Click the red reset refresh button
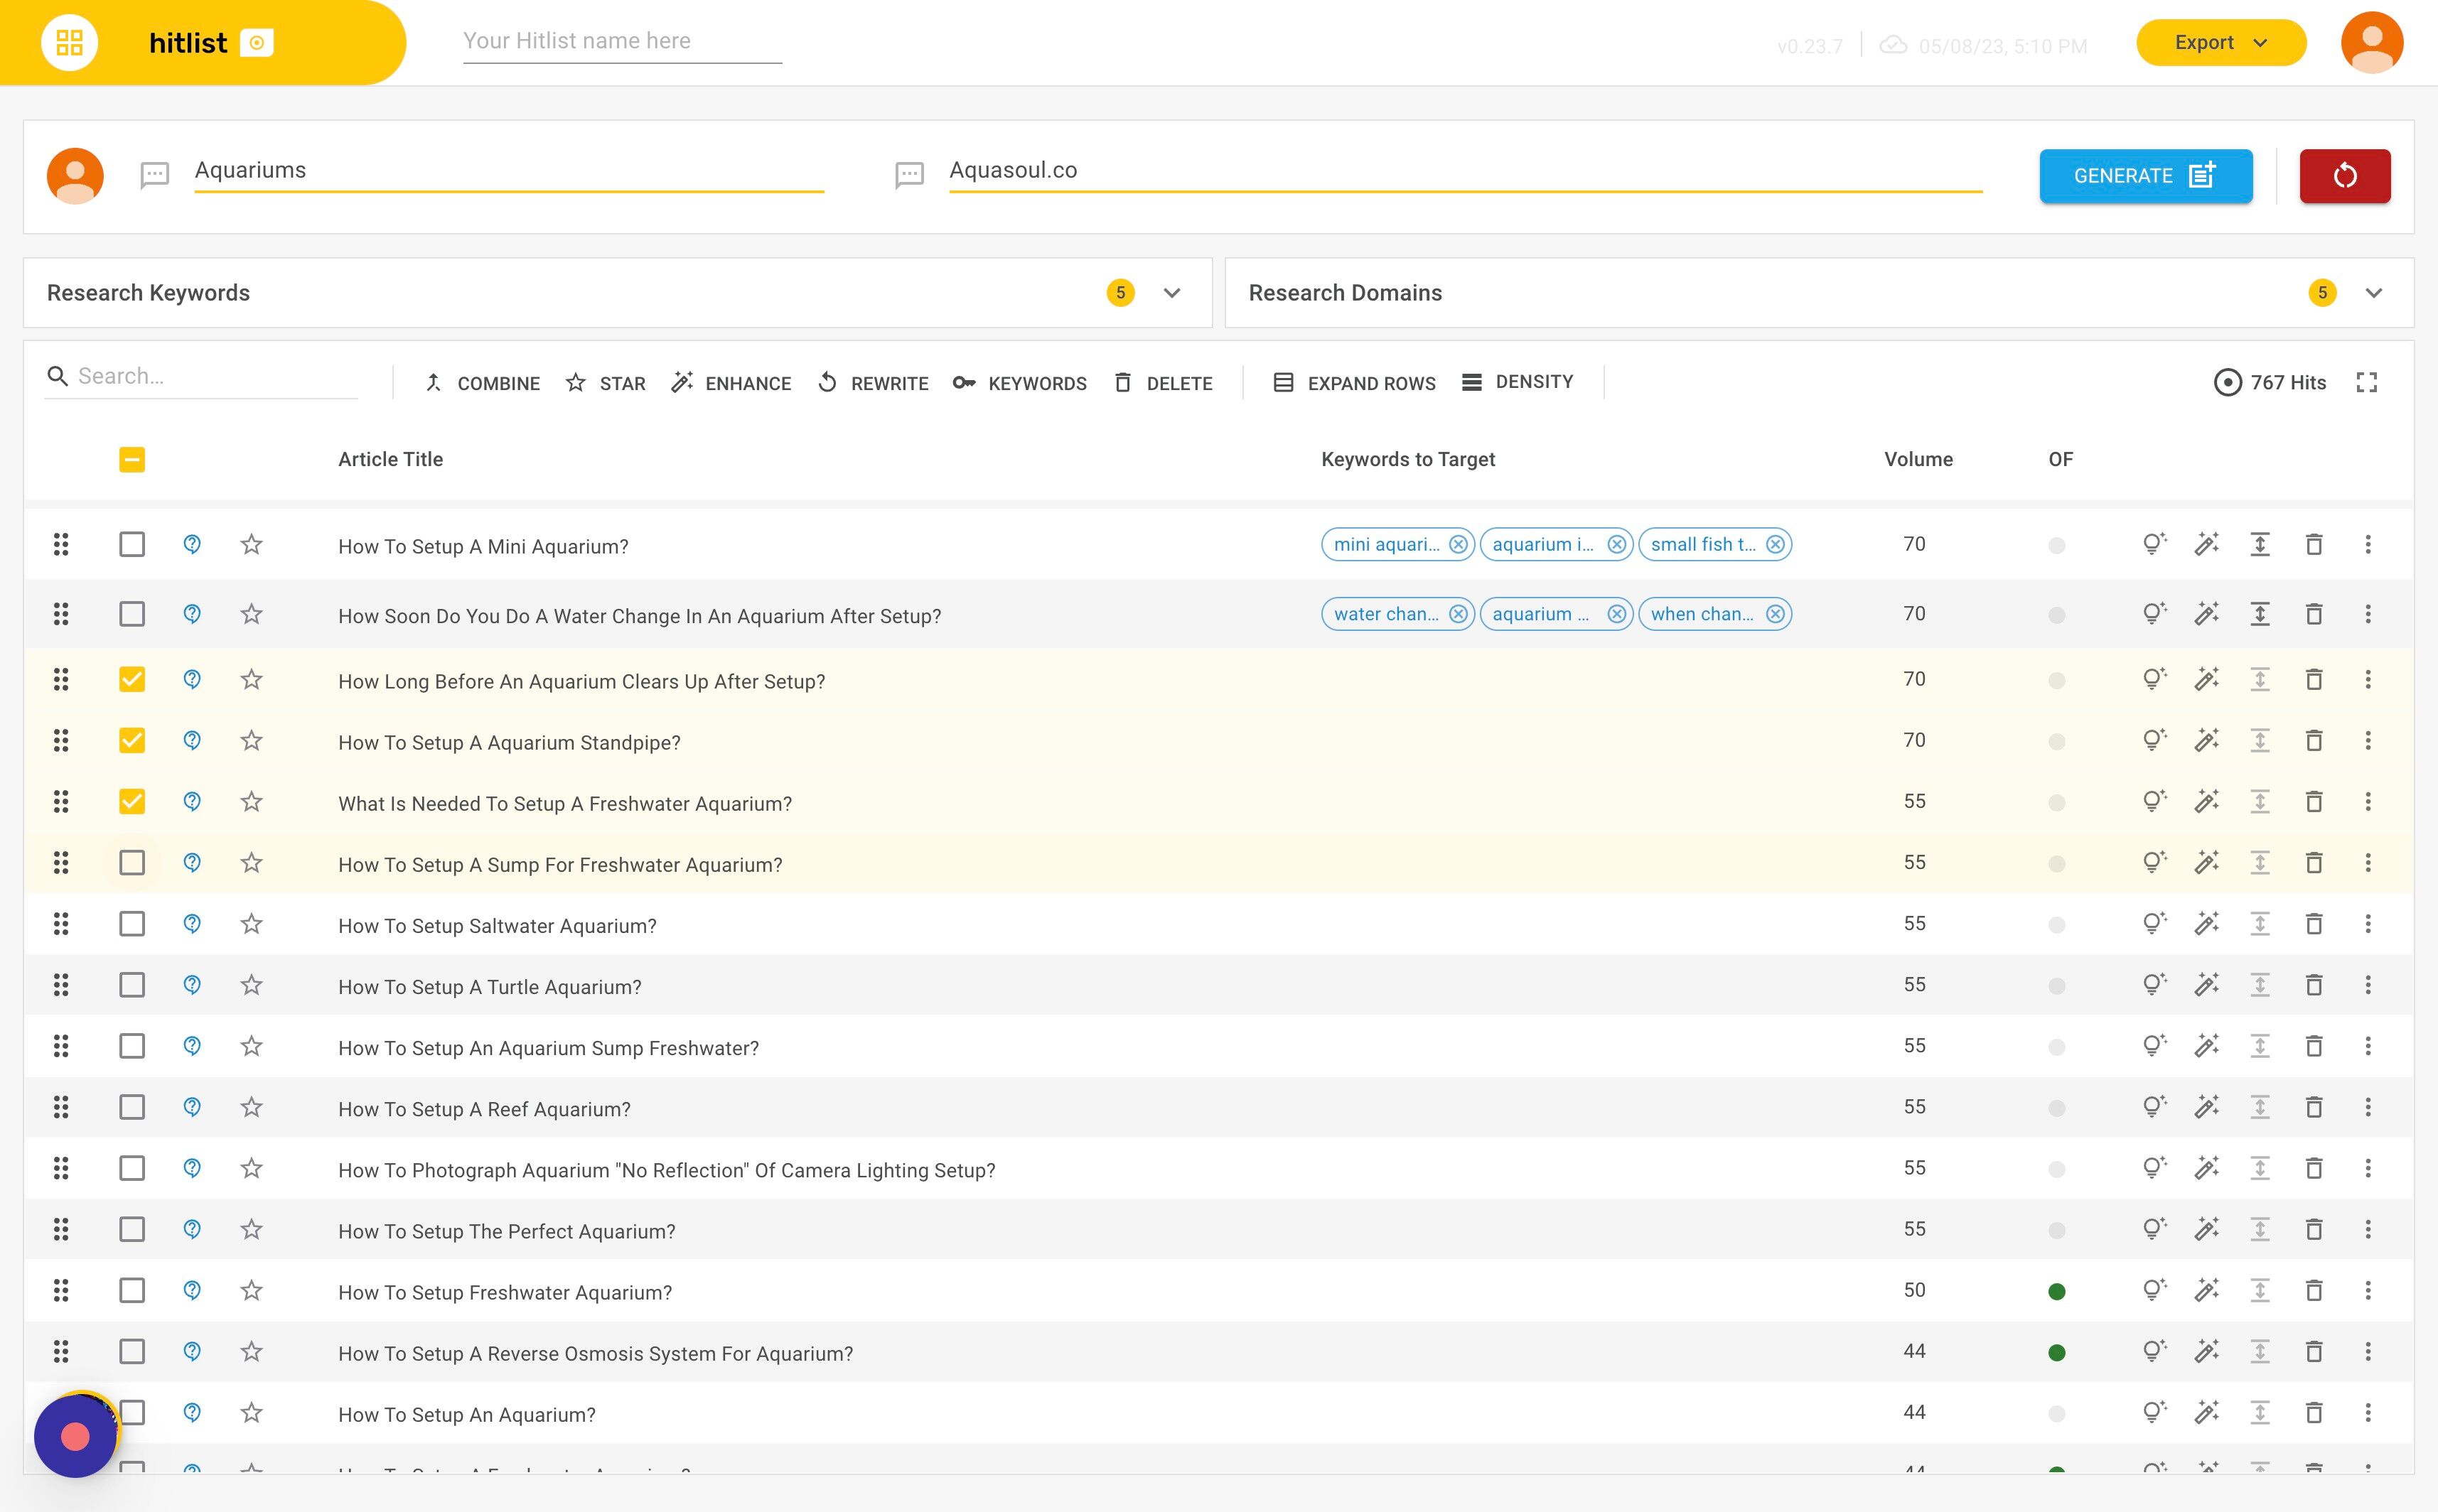This screenshot has height=1512, width=2438. tap(2344, 176)
